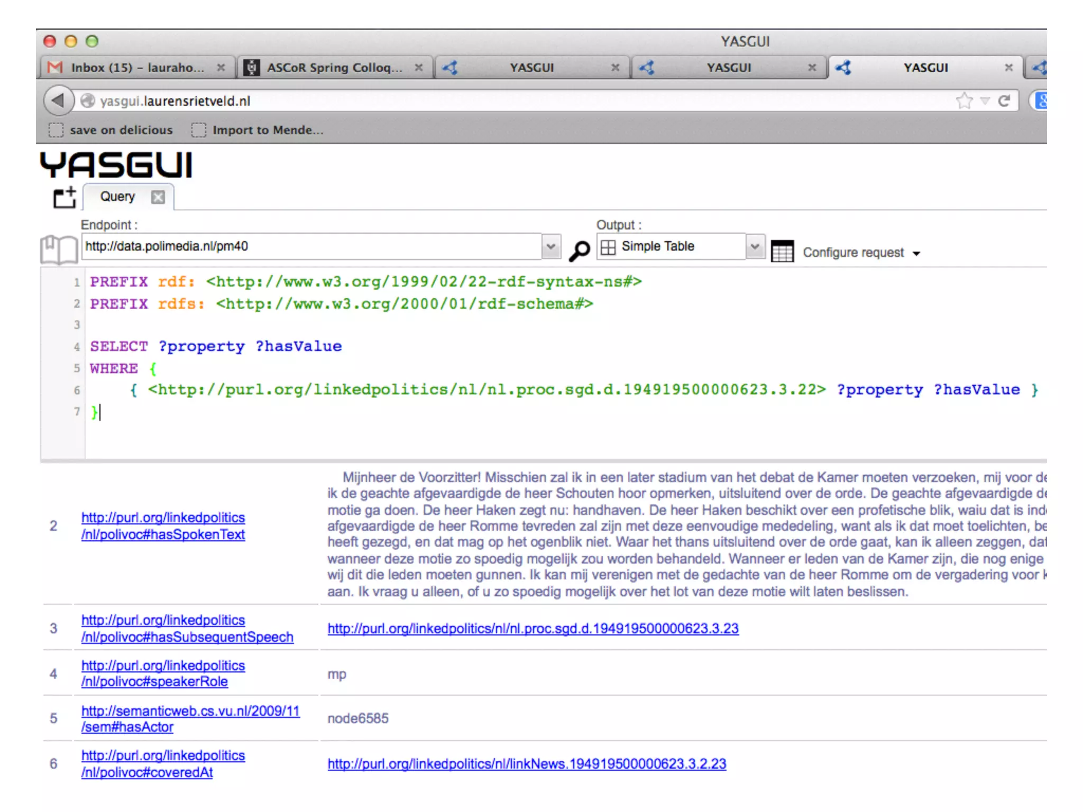Click in the Endpoint URL input field
This screenshot has width=1083, height=812.
click(x=311, y=246)
